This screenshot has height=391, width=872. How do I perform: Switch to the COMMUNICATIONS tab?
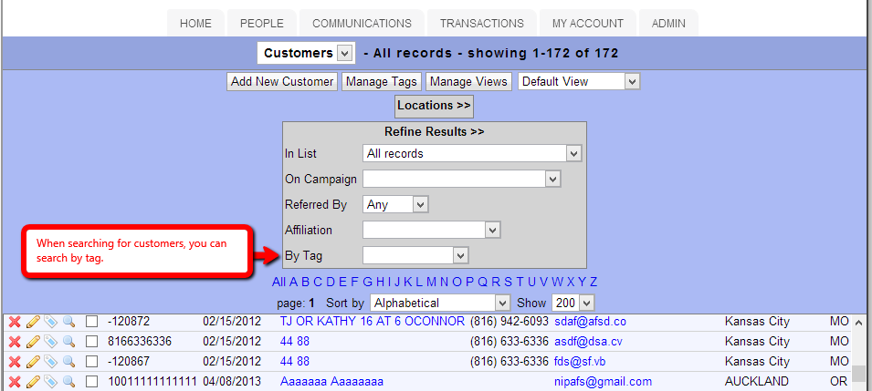(362, 24)
